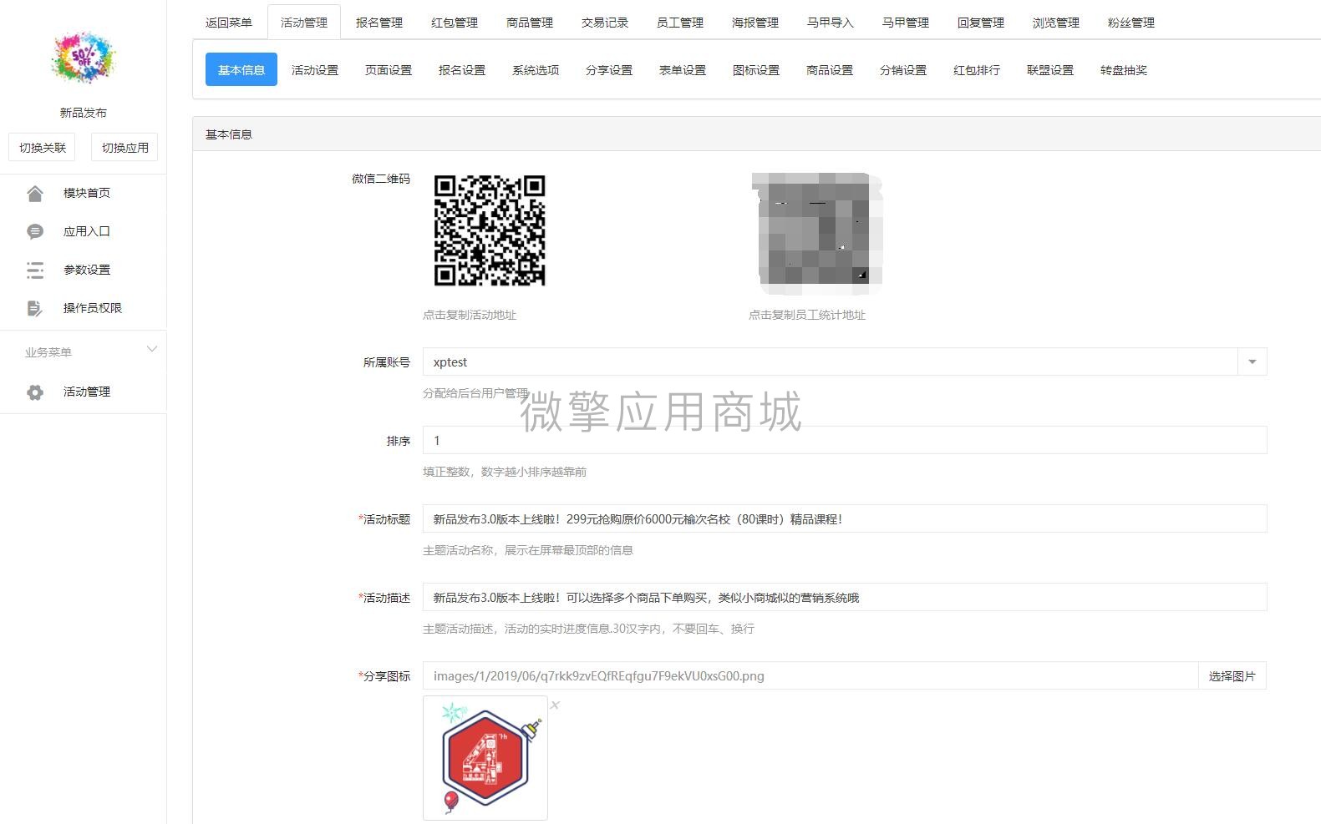Focus the 分享图标 image path field
The width and height of the screenshot is (1321, 824).
(810, 676)
